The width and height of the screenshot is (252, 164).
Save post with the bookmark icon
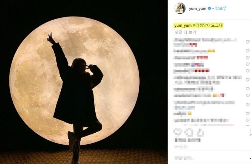(250, 132)
